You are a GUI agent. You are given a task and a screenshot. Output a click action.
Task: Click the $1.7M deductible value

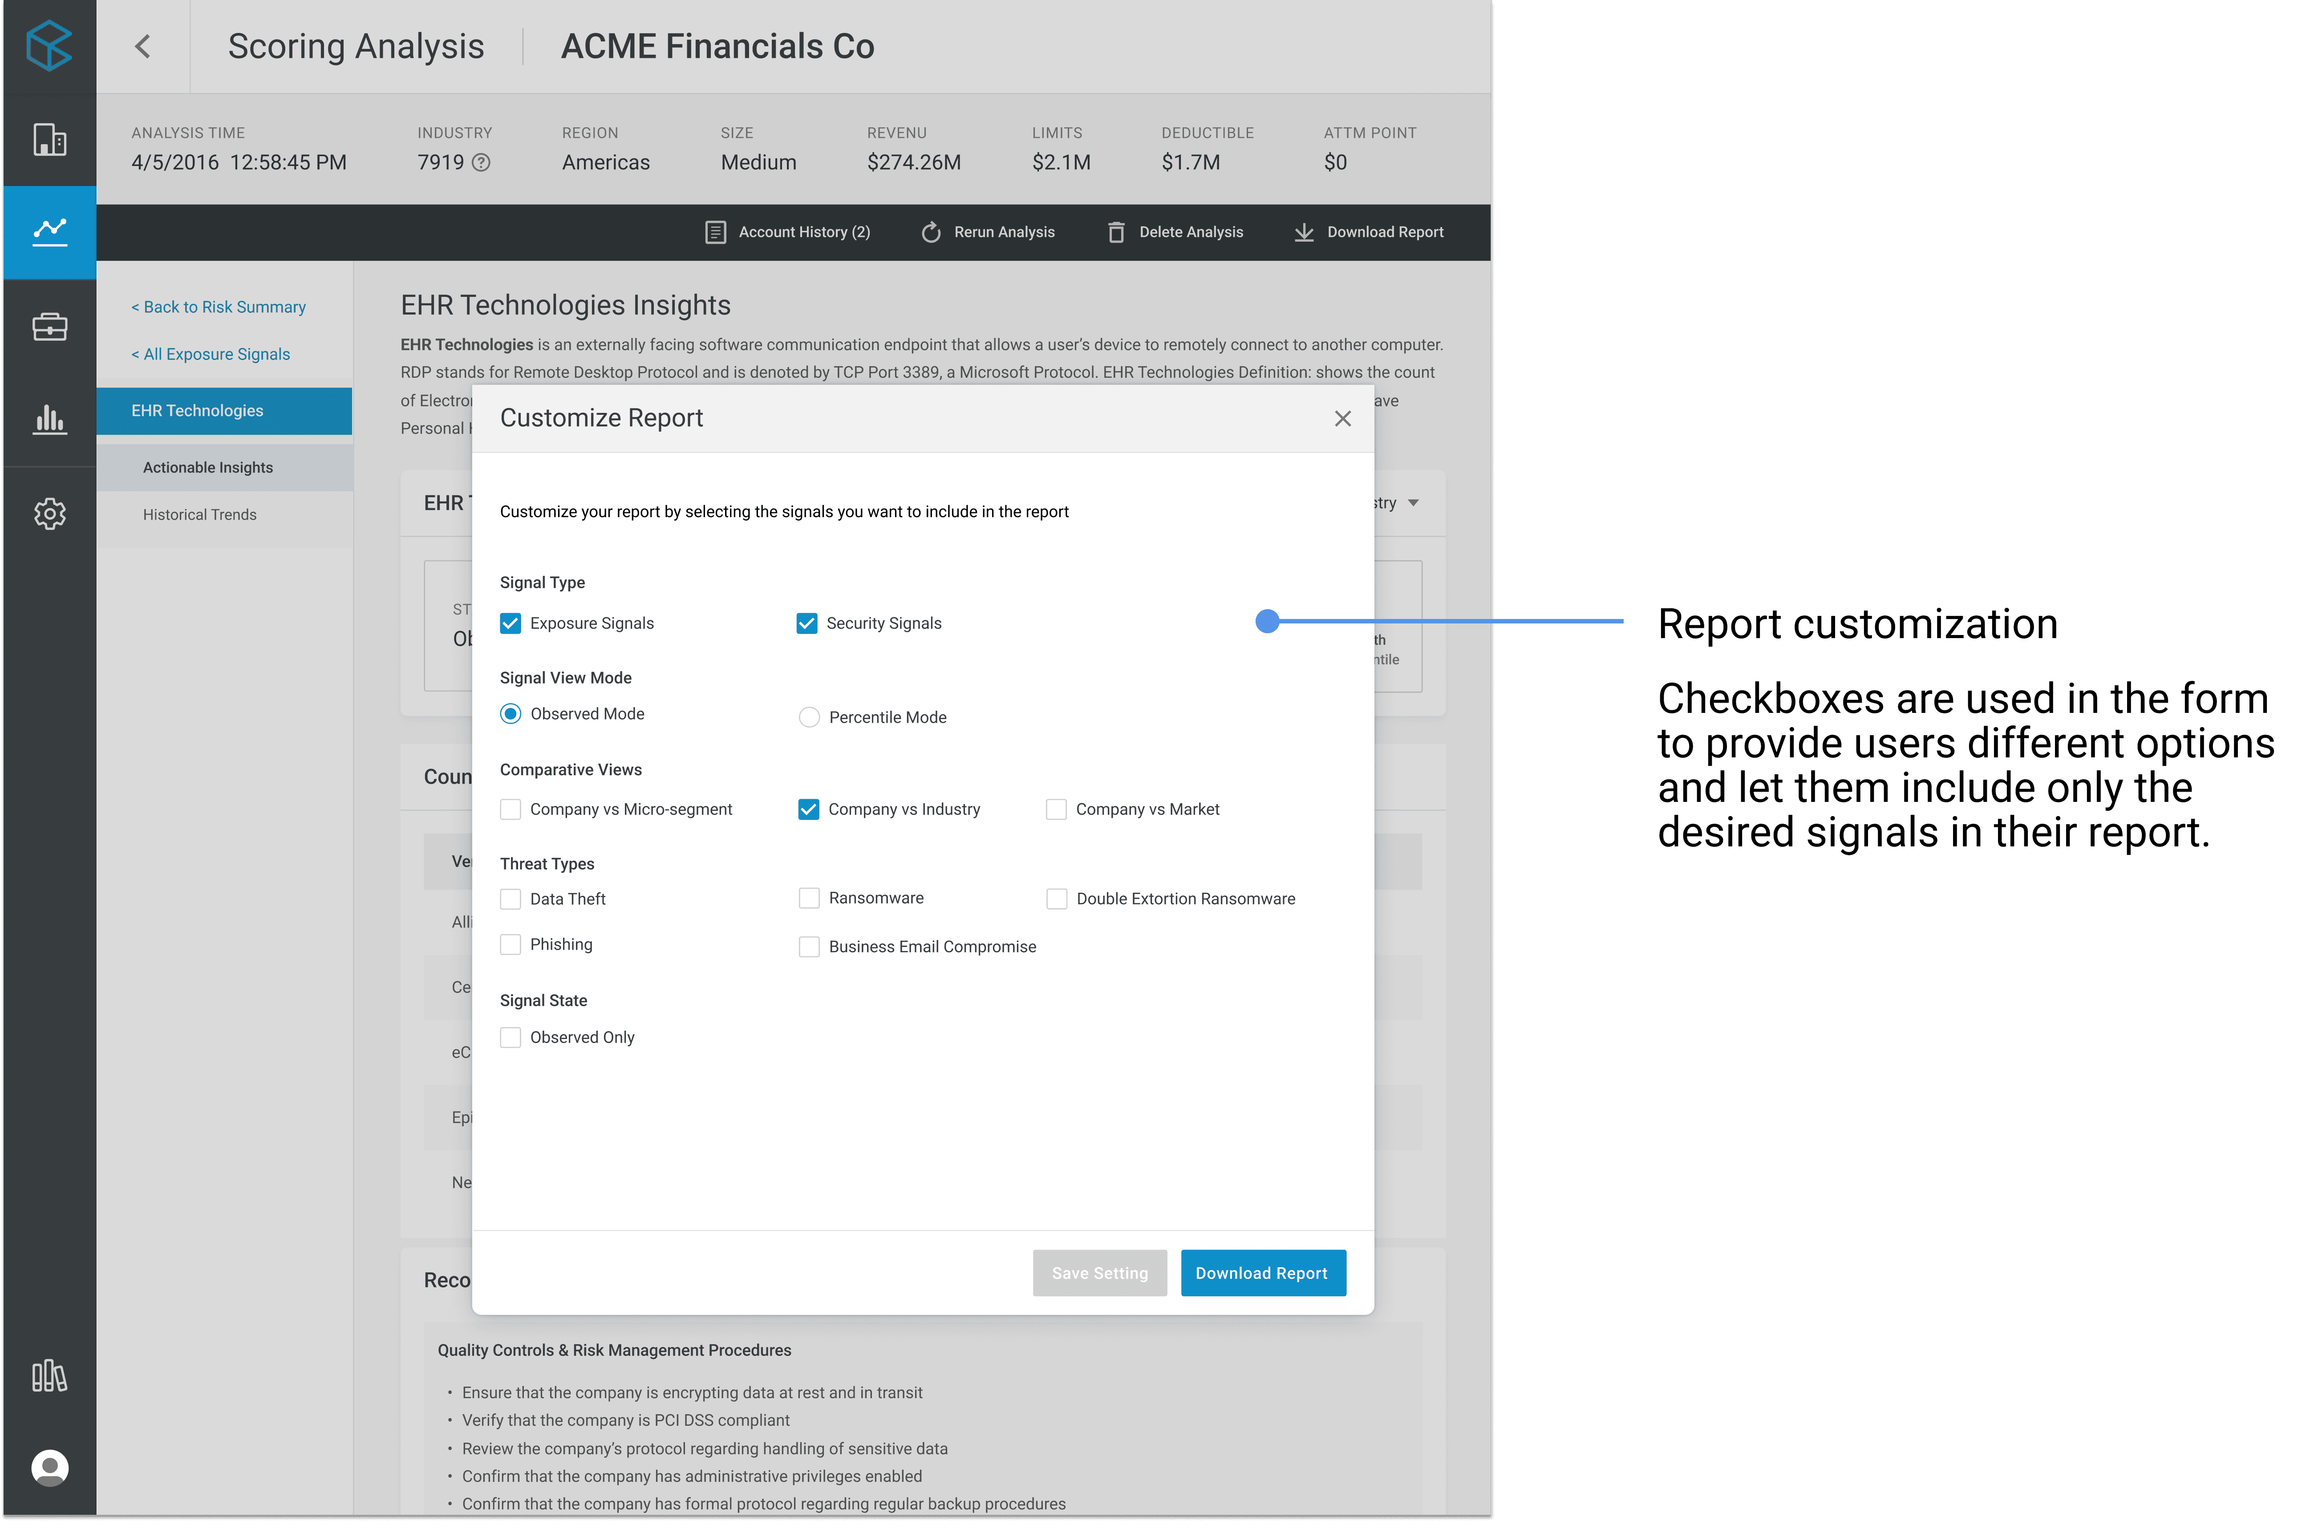click(1191, 163)
